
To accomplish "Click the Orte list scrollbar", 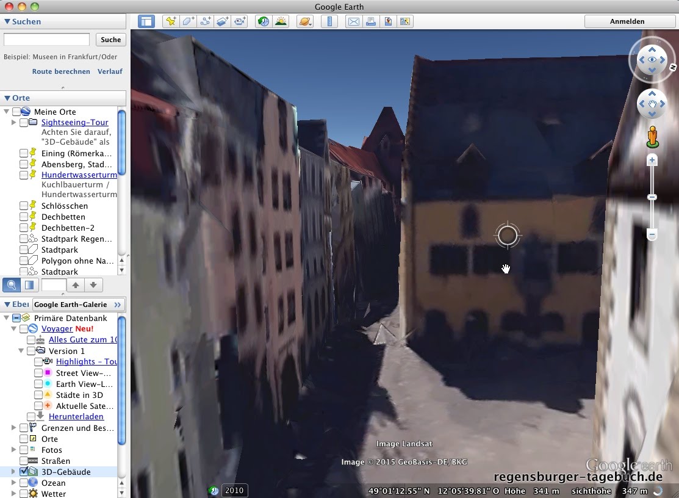I will point(121,142).
